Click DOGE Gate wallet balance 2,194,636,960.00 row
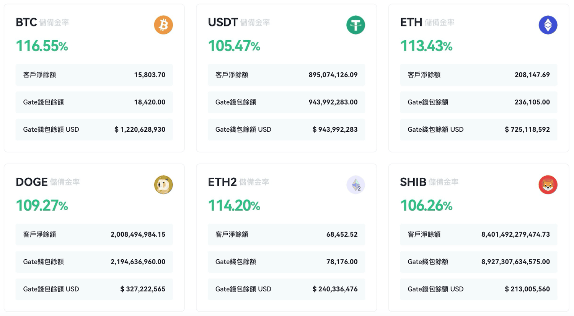Image resolution: width=574 pixels, height=316 pixels. tap(94, 262)
